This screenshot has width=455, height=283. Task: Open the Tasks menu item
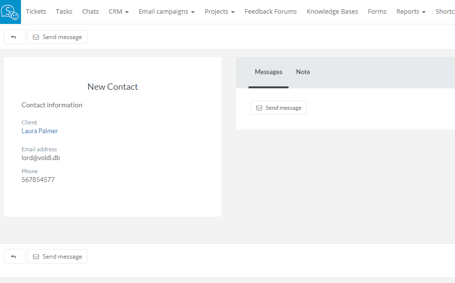click(x=64, y=12)
